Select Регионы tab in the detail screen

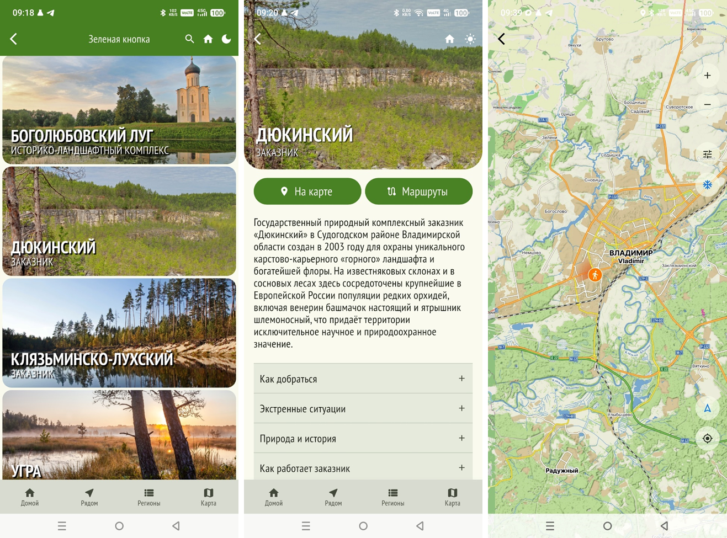tap(393, 497)
